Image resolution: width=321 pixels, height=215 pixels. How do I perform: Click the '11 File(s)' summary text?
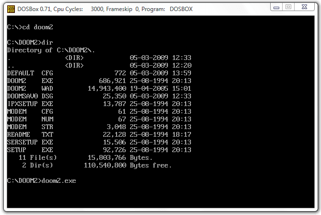(38, 157)
